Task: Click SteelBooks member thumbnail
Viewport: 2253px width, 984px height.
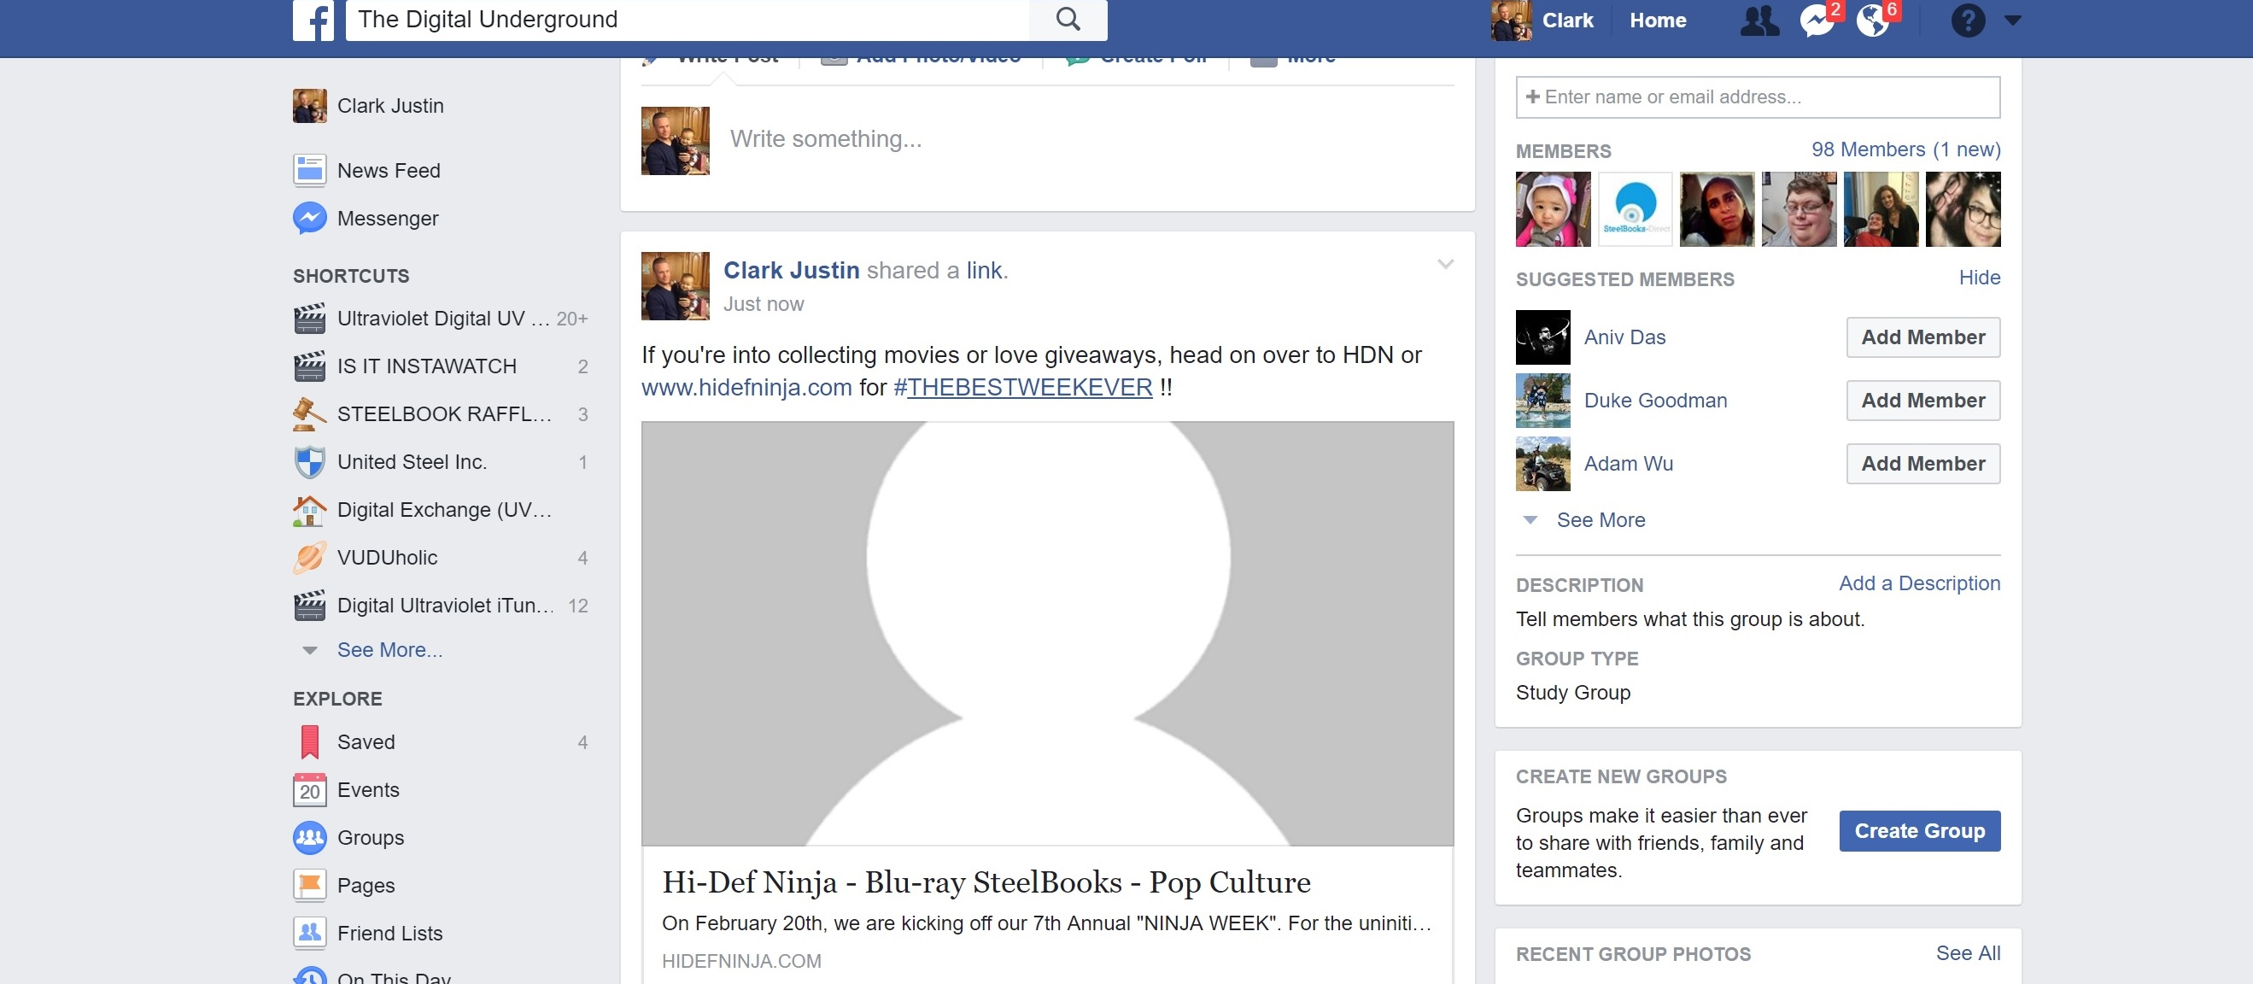Action: tap(1635, 209)
